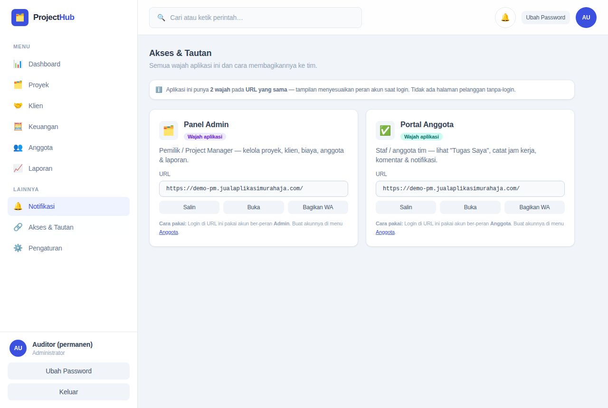
Task: Click the Klien handshake icon
Action: coord(18,106)
